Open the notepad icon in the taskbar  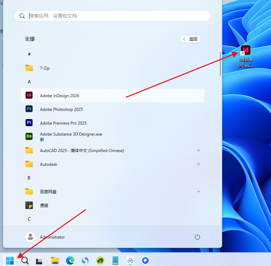pos(115,261)
